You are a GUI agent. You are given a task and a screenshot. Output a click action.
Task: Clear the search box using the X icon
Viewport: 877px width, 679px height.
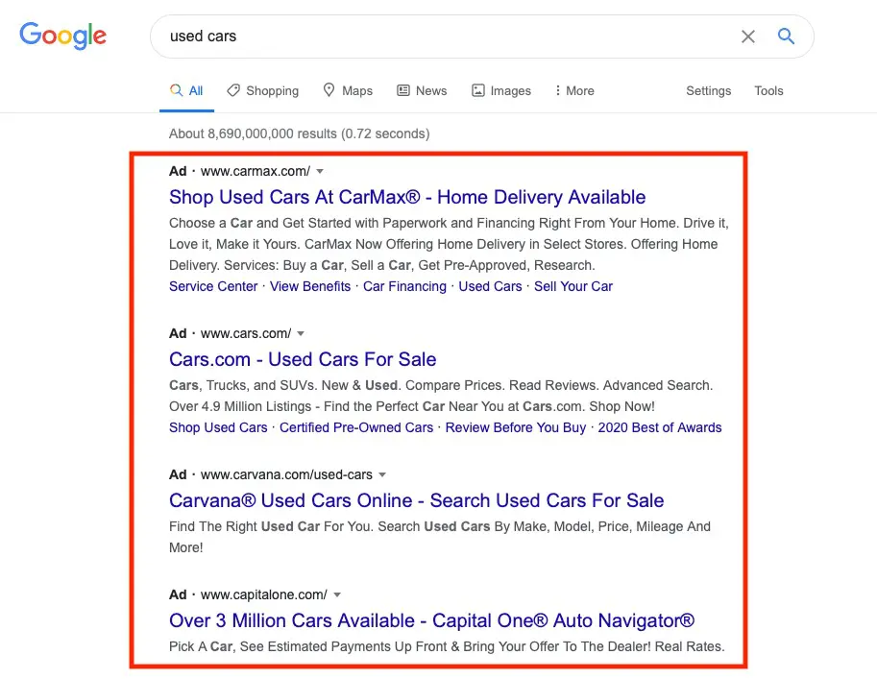pos(748,36)
